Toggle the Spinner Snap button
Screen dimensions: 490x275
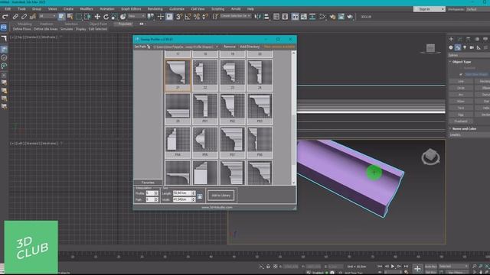coord(205,17)
